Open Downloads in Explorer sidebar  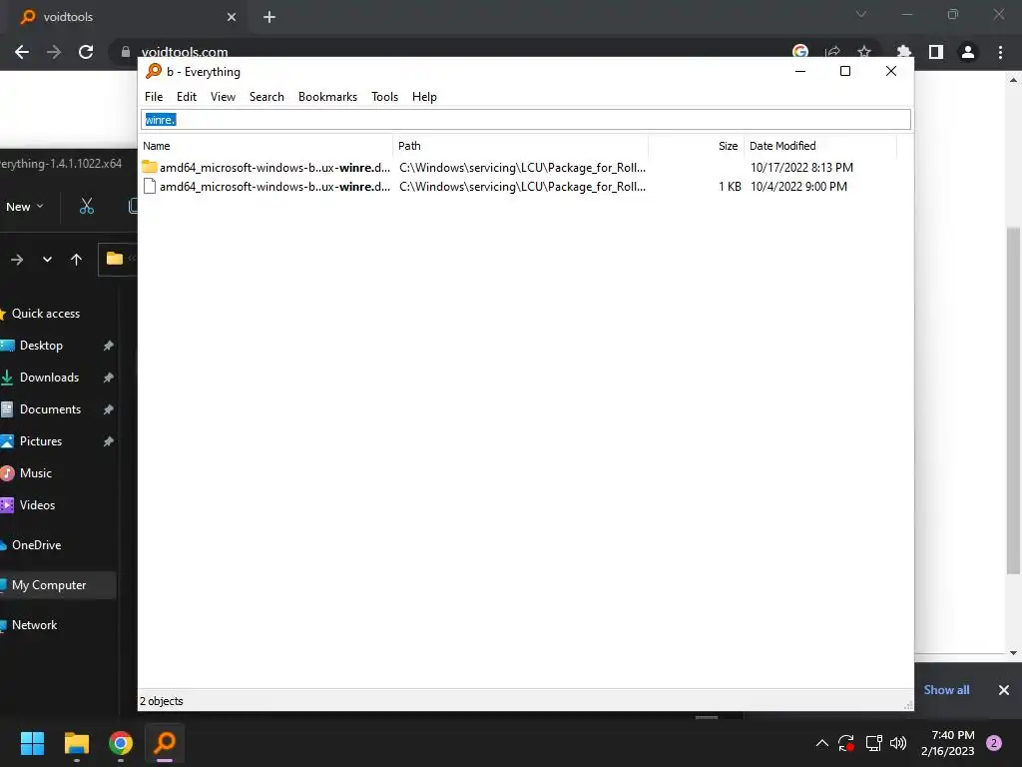click(49, 378)
